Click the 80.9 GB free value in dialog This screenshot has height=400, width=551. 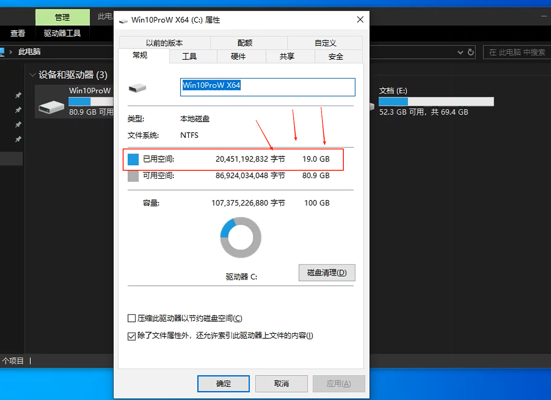click(316, 175)
